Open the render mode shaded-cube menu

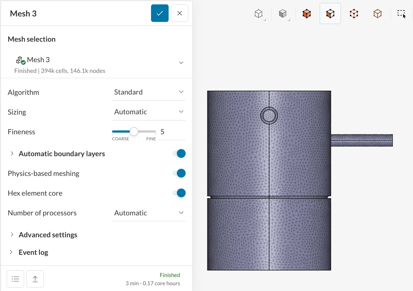(x=283, y=13)
